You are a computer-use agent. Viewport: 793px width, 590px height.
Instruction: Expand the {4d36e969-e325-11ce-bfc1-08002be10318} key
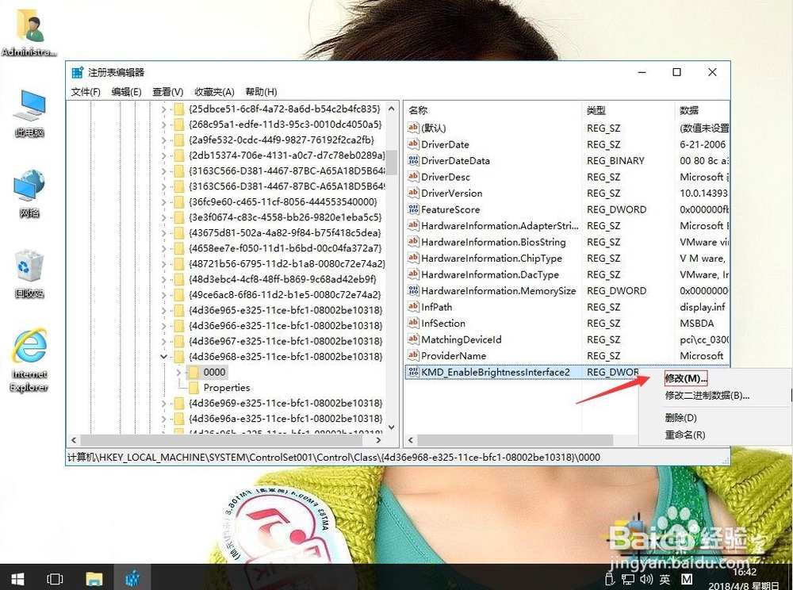coord(163,403)
